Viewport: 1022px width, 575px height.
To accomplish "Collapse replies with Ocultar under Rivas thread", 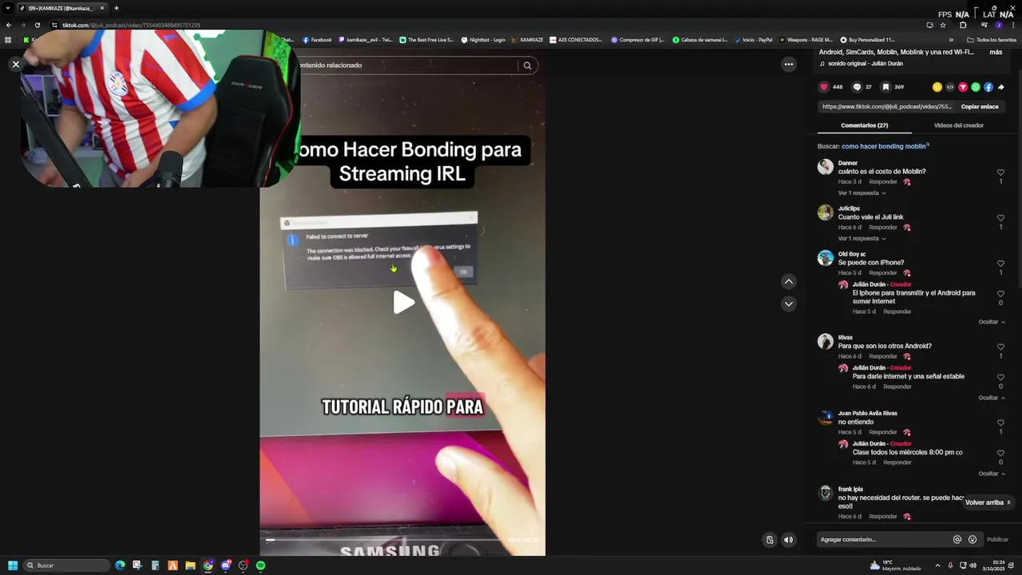I will pos(992,398).
